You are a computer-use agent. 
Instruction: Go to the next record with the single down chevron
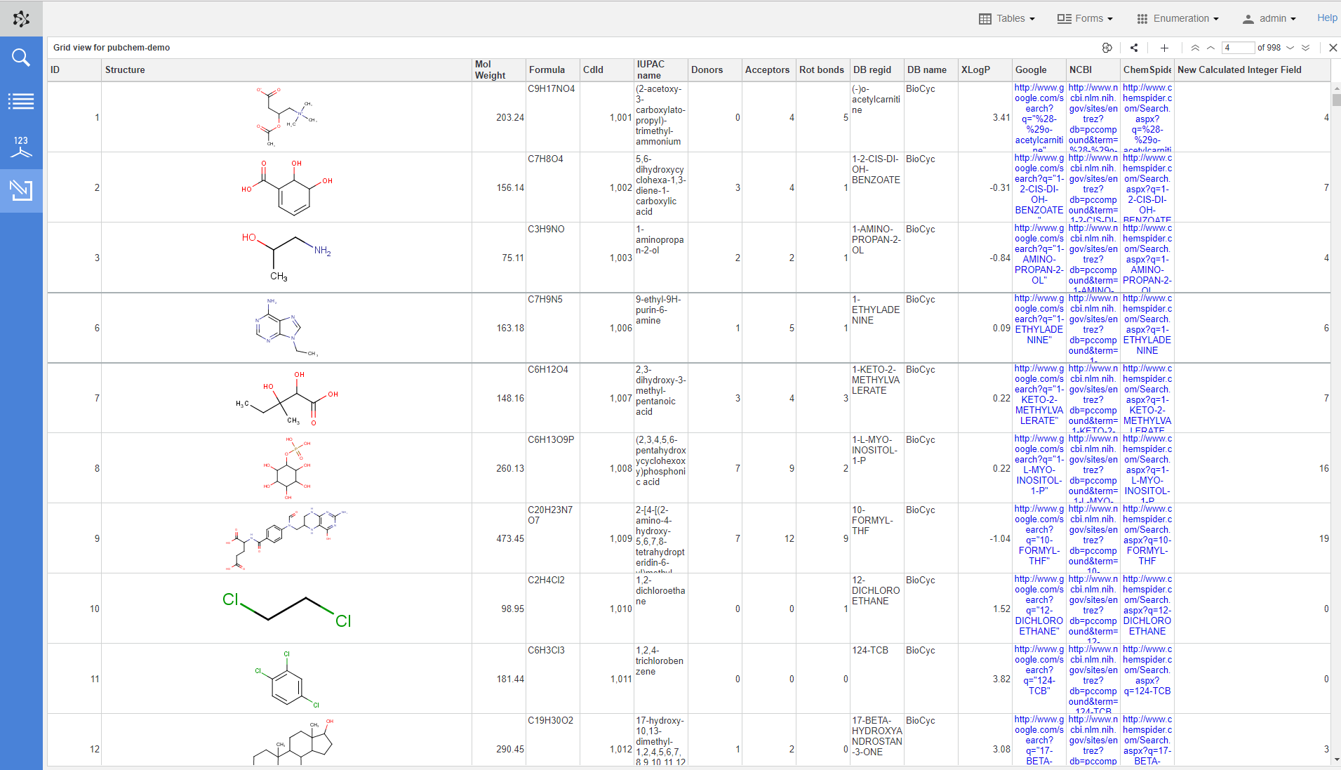(1290, 48)
